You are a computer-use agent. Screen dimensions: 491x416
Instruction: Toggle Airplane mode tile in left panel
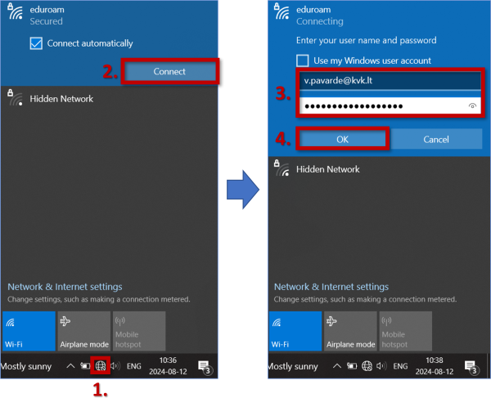(x=84, y=331)
